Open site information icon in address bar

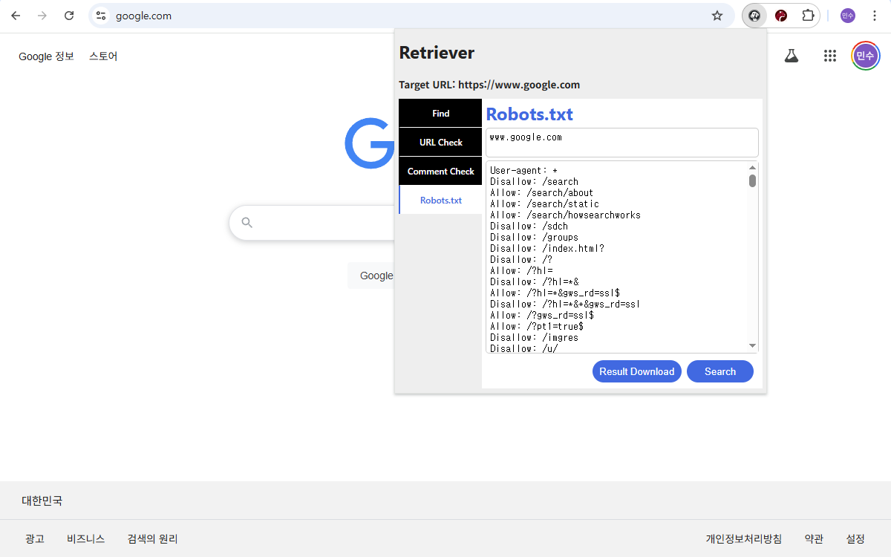tap(102, 16)
